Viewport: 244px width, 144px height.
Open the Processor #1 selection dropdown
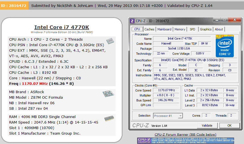pos(180,116)
